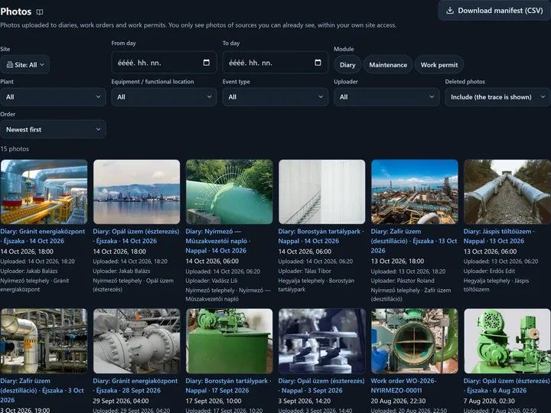This screenshot has width=551, height=413.
Task: Open the Zafír üzem 13 Oct aerial plant thumbnail
Action: pyautogui.click(x=415, y=192)
